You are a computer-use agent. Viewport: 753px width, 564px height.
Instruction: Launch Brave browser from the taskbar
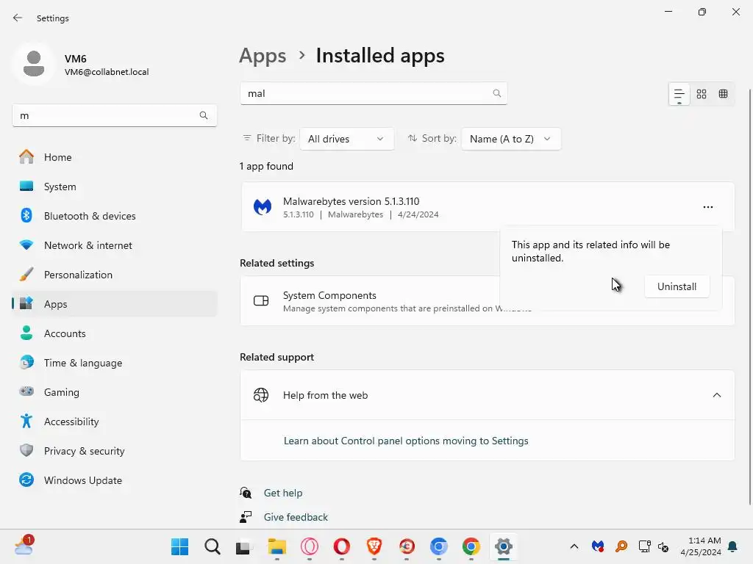click(374, 546)
